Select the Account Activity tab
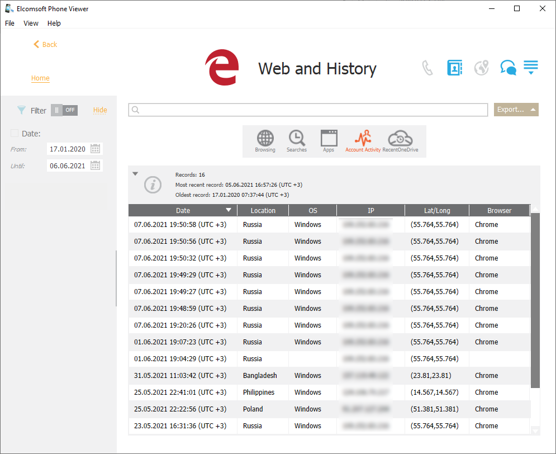This screenshot has height=454, width=556. tap(363, 141)
